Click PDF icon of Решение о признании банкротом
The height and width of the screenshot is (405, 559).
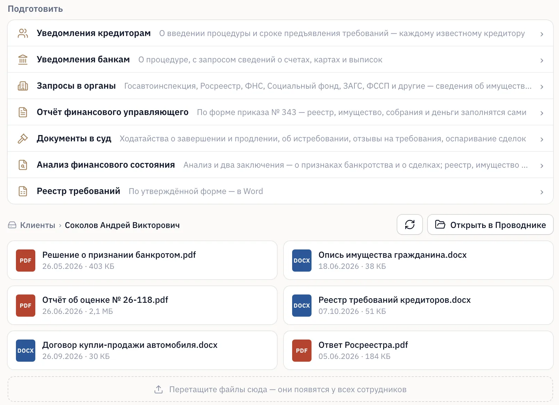pyautogui.click(x=26, y=261)
